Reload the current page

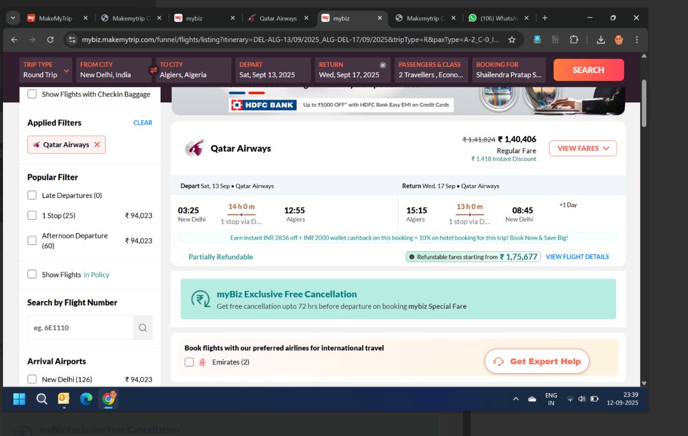[50, 40]
